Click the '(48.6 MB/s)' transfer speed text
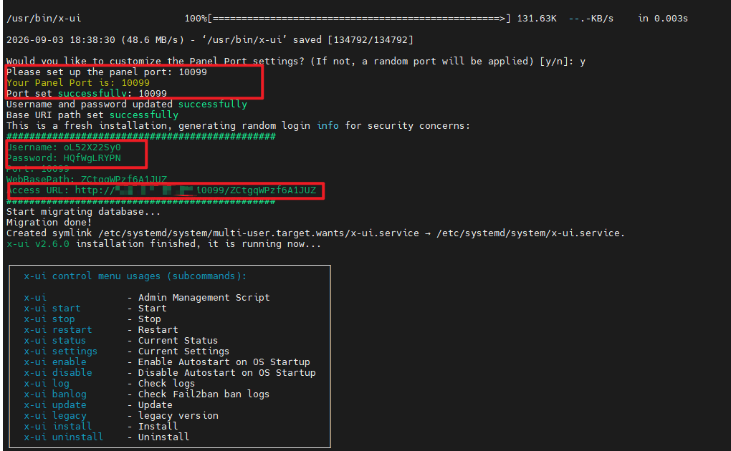731x451 pixels. (x=153, y=40)
